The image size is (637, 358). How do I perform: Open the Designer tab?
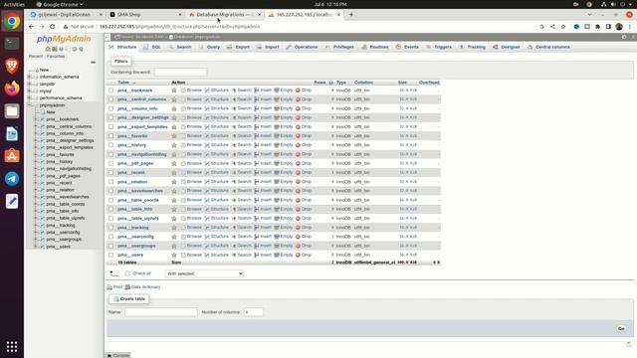(507, 47)
